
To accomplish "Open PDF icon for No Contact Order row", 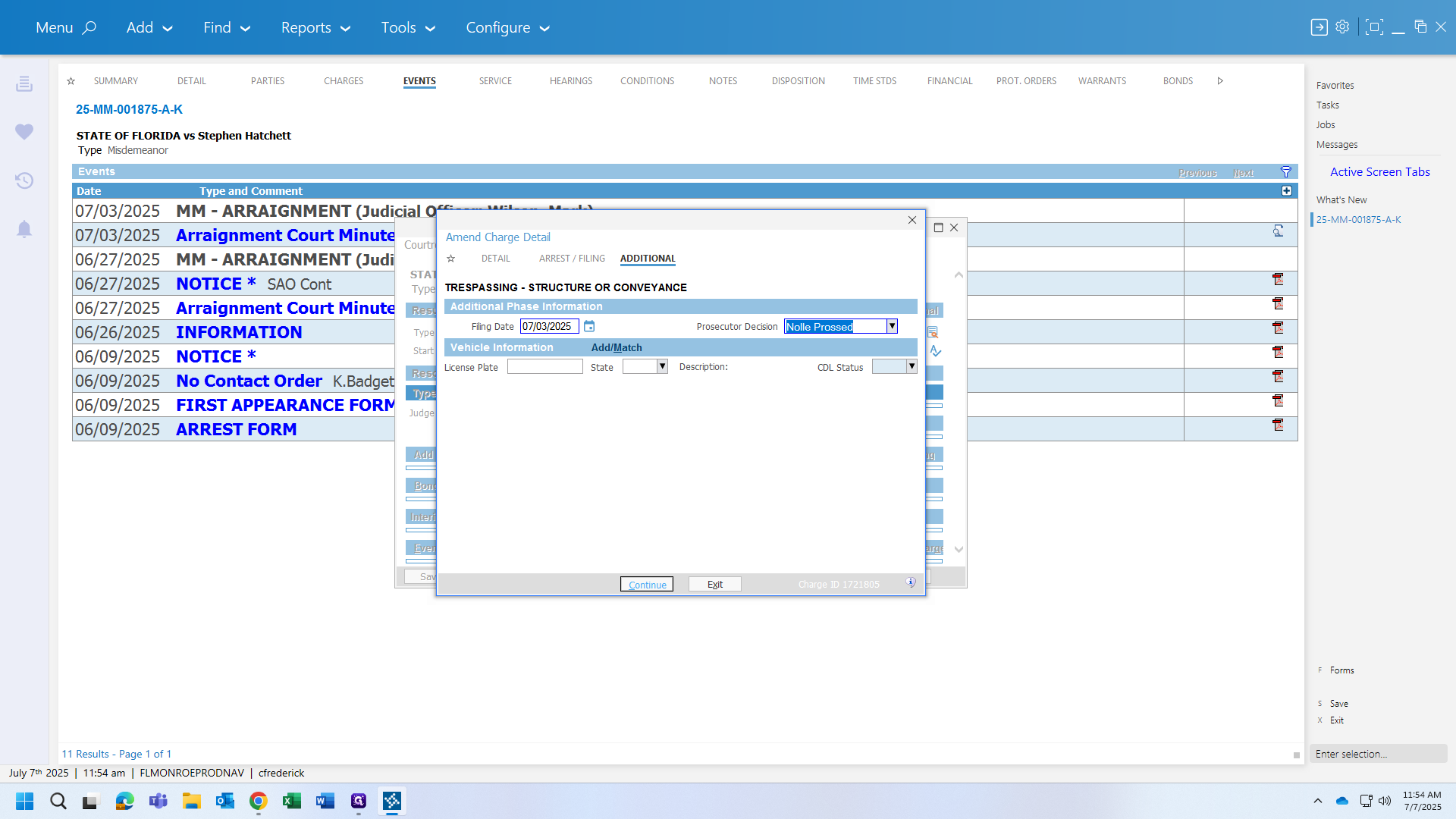I will point(1279,376).
